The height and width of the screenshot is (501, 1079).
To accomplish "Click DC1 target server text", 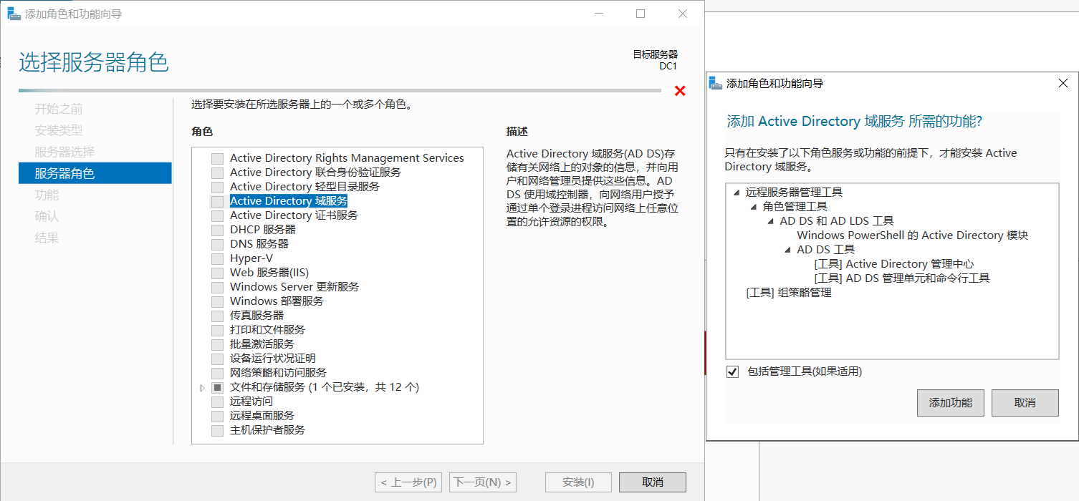I will point(668,67).
